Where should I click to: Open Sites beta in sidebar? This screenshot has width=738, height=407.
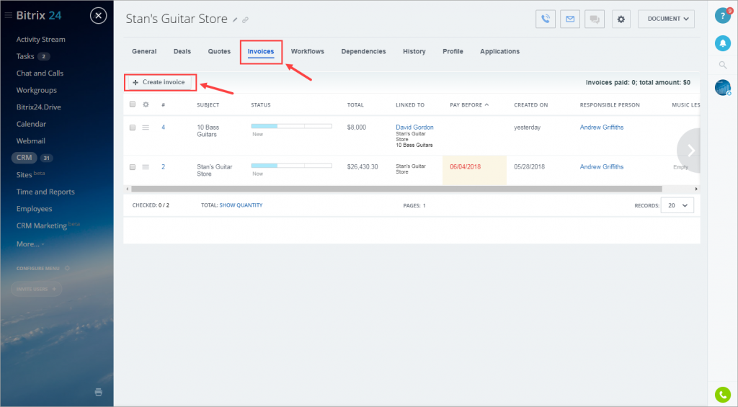point(30,174)
